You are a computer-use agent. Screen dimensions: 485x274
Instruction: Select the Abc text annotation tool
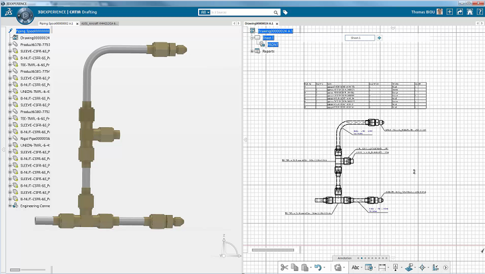click(355, 267)
